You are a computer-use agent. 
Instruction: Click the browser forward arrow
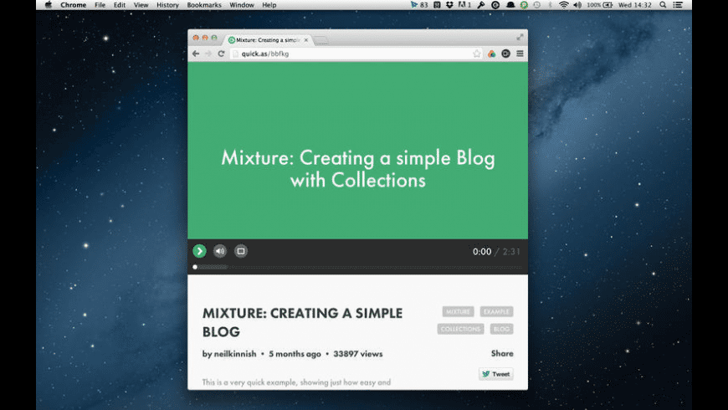tap(208, 54)
